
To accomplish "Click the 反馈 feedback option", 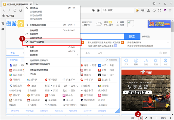I will pyautogui.click(x=120, y=25).
